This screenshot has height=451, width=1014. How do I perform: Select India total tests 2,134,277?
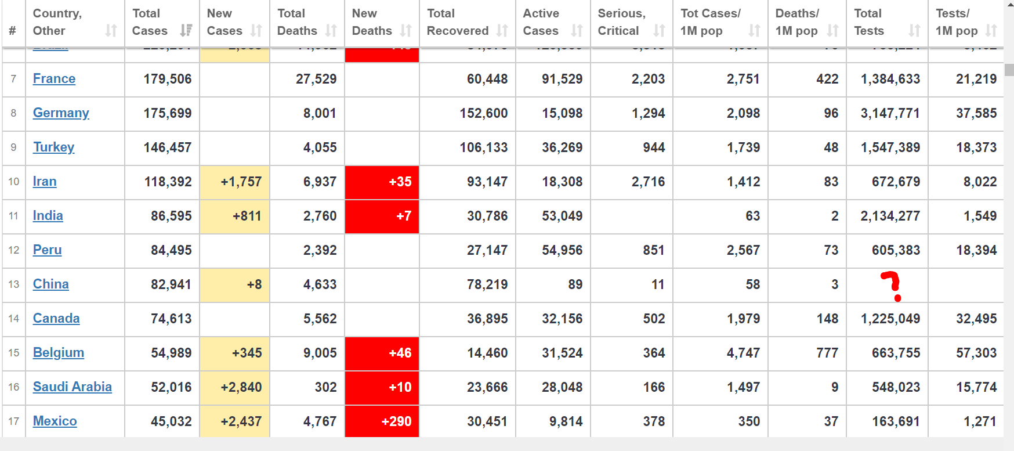(890, 216)
